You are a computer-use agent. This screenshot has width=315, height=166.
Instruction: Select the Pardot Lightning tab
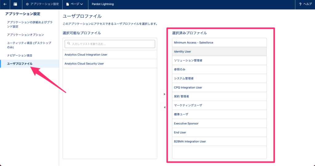click(103, 4)
